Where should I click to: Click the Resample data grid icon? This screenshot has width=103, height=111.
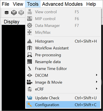(x=29, y=62)
